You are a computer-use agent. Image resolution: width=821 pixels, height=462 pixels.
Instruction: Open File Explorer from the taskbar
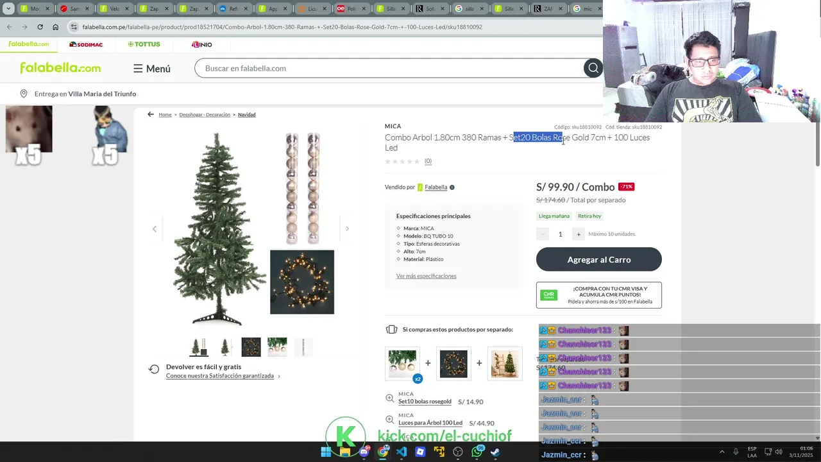345,452
